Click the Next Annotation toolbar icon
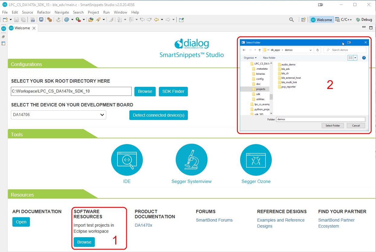Image resolution: width=376 pixels, height=252 pixels. (x=120, y=20)
